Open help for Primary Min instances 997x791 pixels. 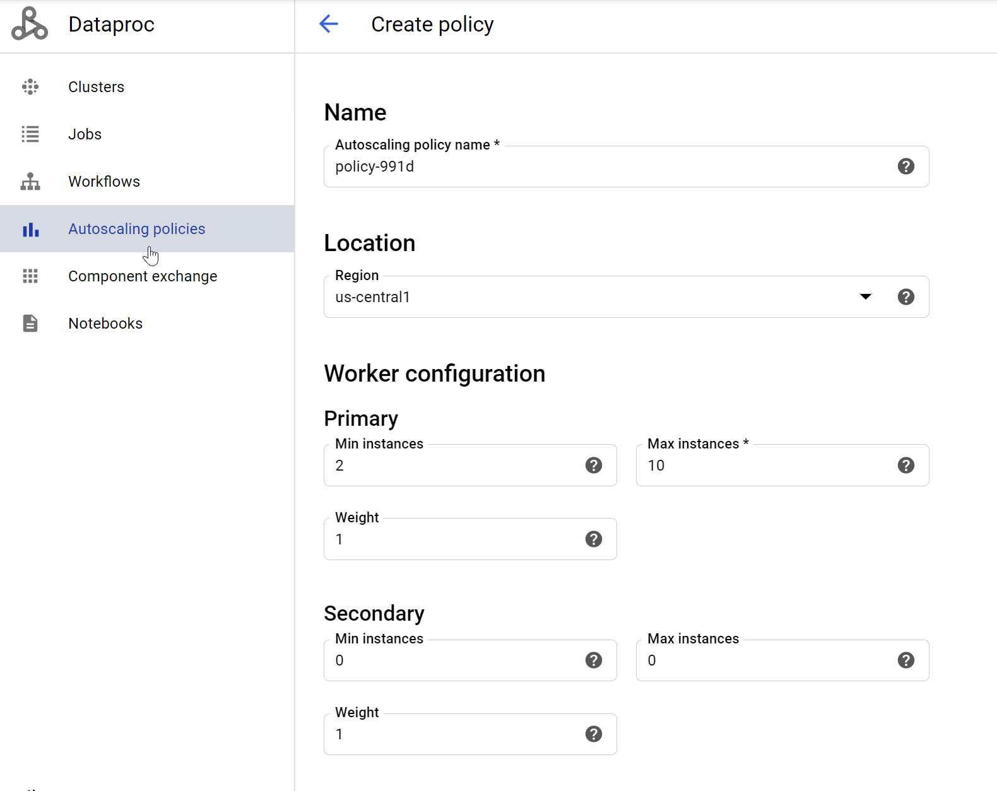[x=594, y=466]
